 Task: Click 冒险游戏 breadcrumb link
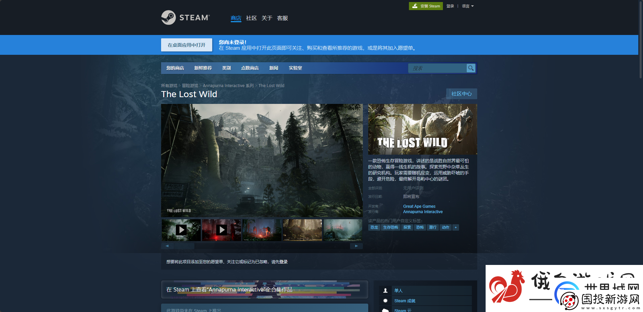(x=190, y=86)
